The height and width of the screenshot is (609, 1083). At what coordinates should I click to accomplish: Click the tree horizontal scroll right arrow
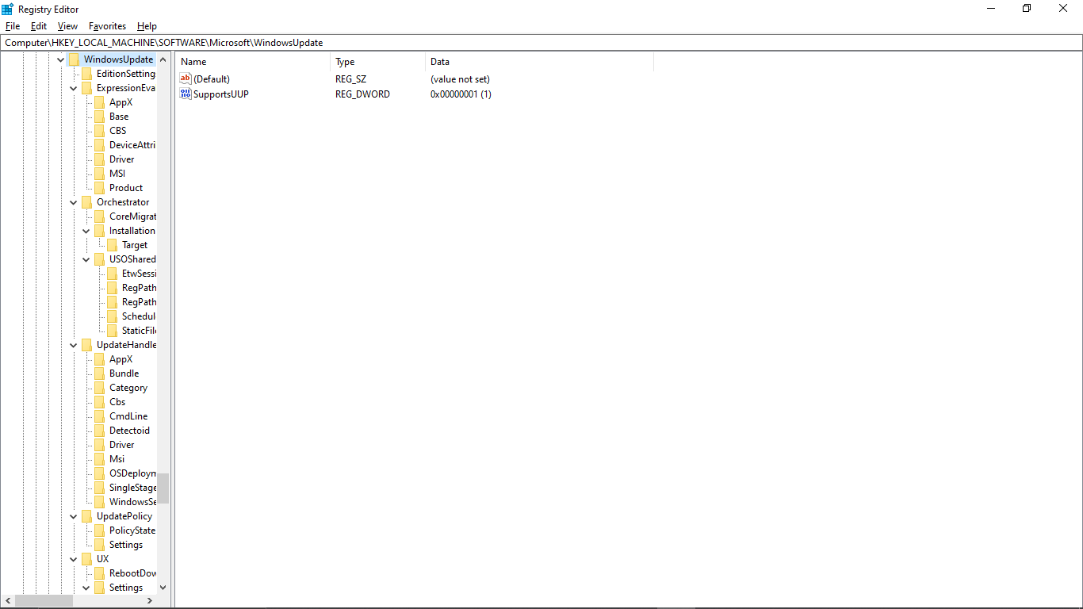click(151, 601)
